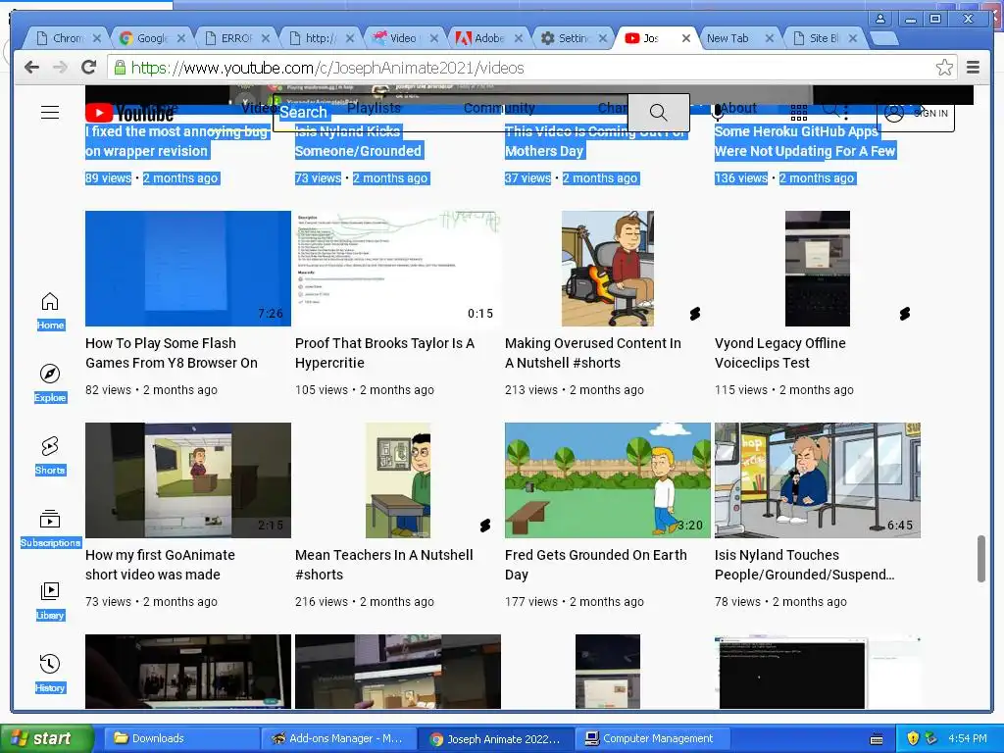This screenshot has height=753, width=1004.
Task: Open 'Isis Nyland Kicks Someone/Grounded' title
Action: tap(359, 141)
